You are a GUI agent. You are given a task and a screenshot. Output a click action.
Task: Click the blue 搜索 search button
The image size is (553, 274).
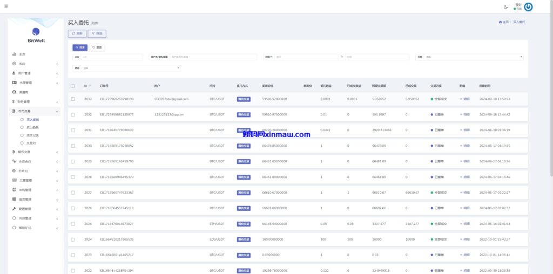80,47
